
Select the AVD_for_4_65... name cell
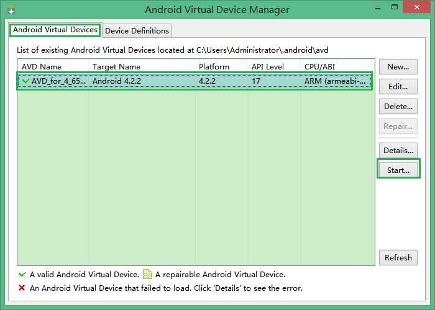(x=58, y=81)
